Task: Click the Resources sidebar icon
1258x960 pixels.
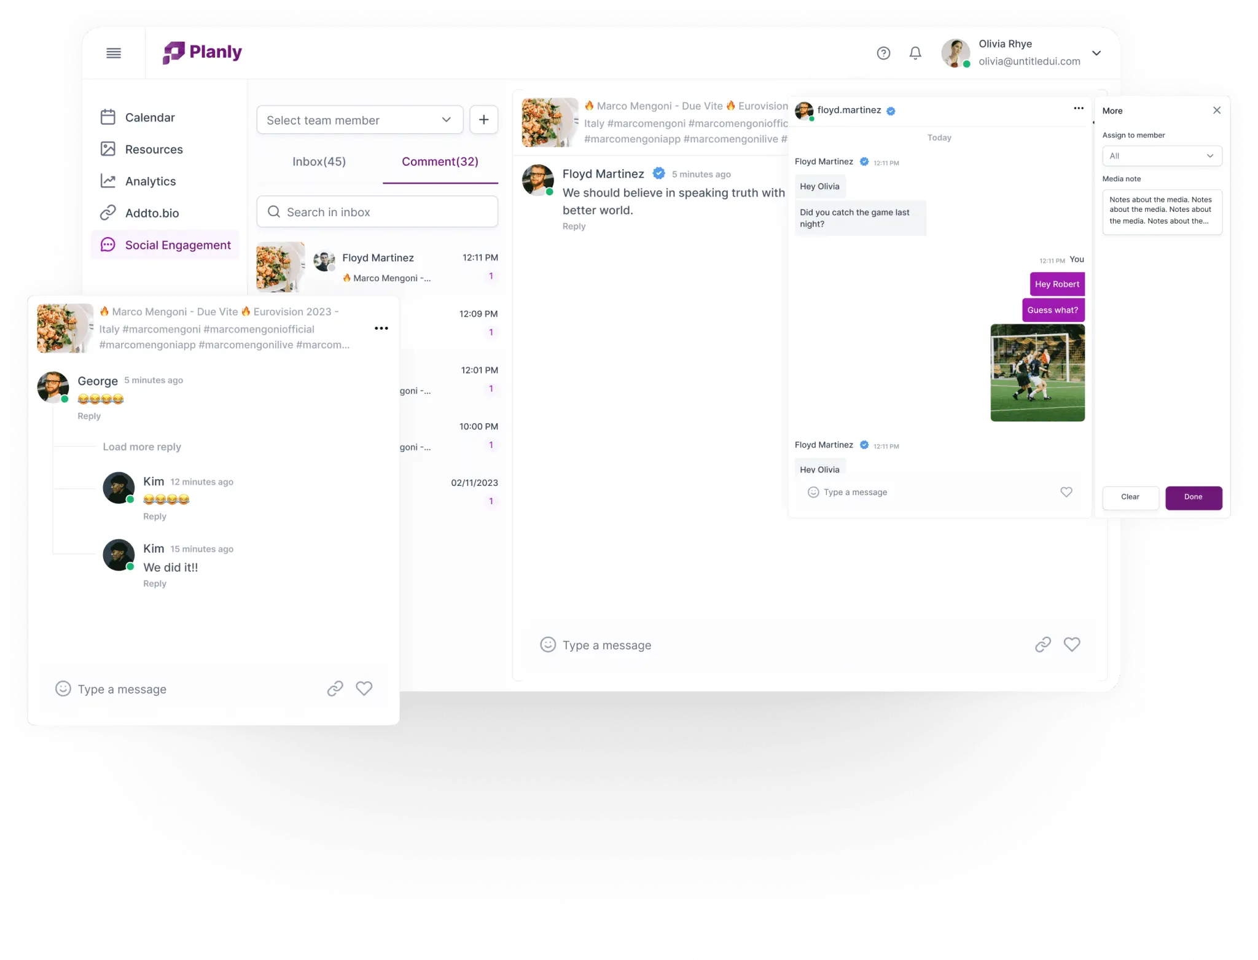Action: [x=108, y=149]
